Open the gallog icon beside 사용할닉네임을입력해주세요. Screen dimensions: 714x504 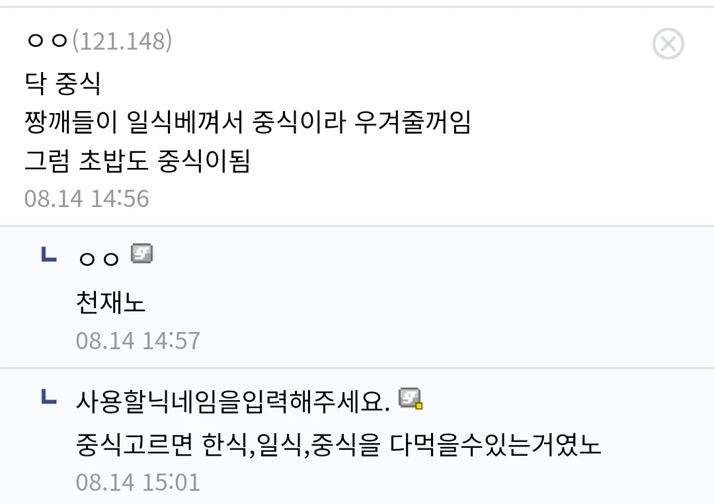click(x=411, y=399)
